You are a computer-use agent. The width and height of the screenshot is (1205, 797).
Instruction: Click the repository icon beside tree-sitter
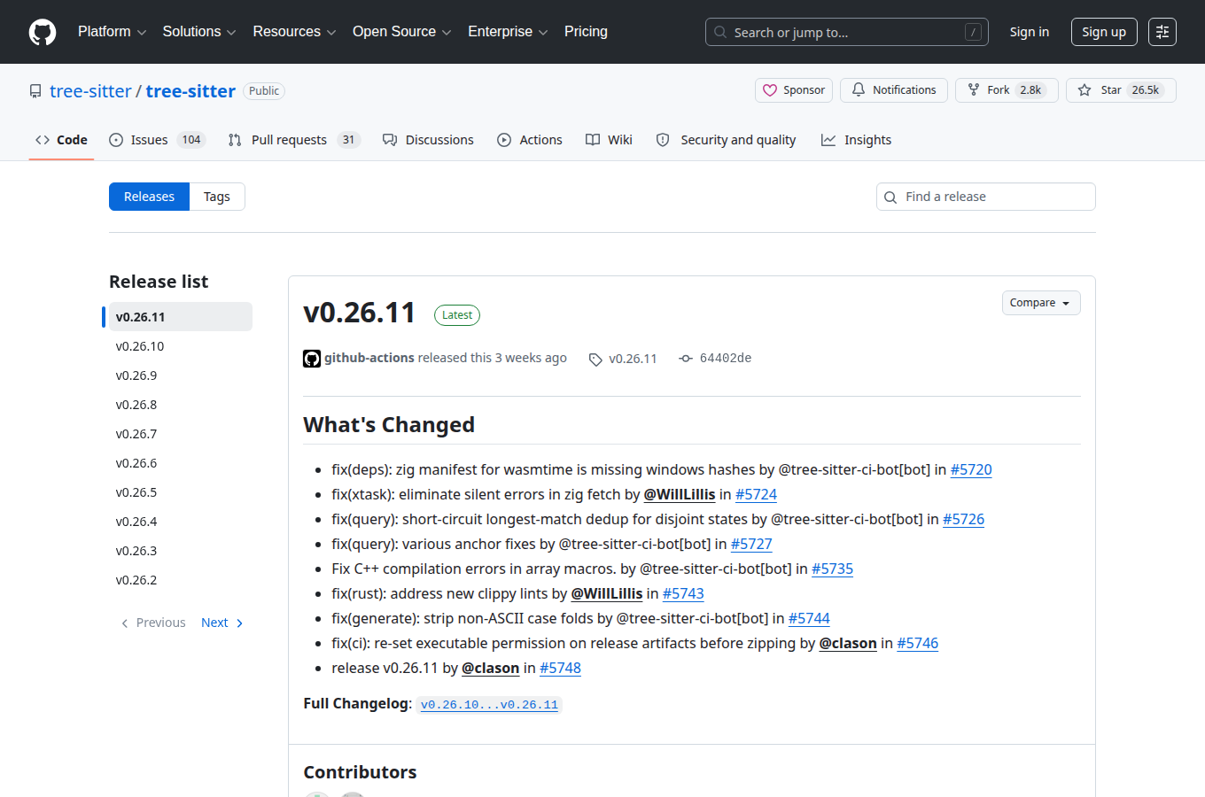pos(35,91)
